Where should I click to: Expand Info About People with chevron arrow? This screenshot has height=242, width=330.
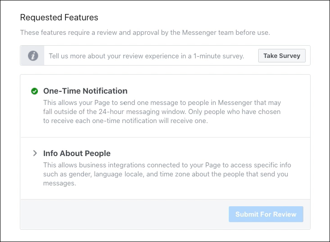coord(35,153)
